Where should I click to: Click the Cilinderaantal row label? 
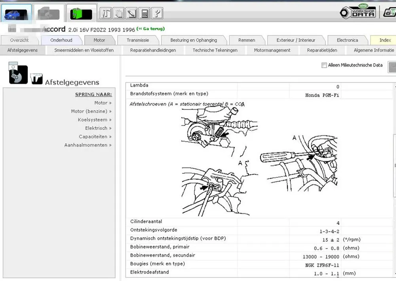[146, 221]
